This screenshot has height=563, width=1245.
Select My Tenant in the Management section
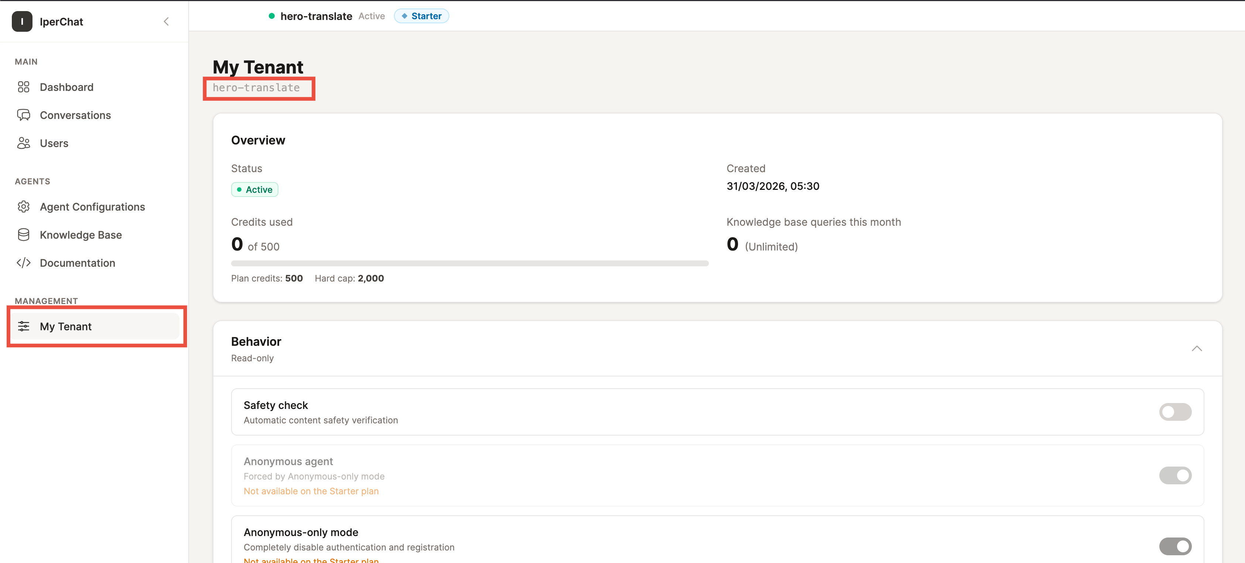coord(65,327)
